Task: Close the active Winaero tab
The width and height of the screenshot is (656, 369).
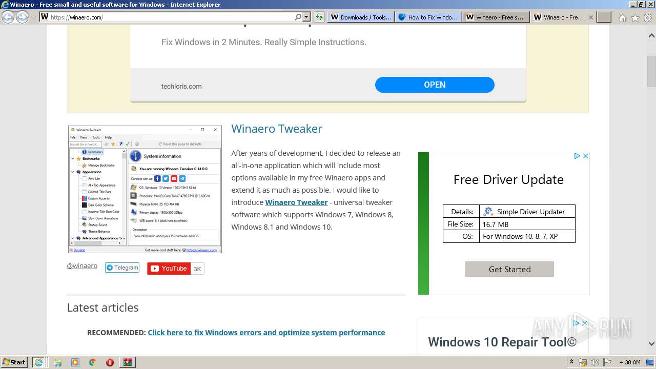Action: pos(590,17)
